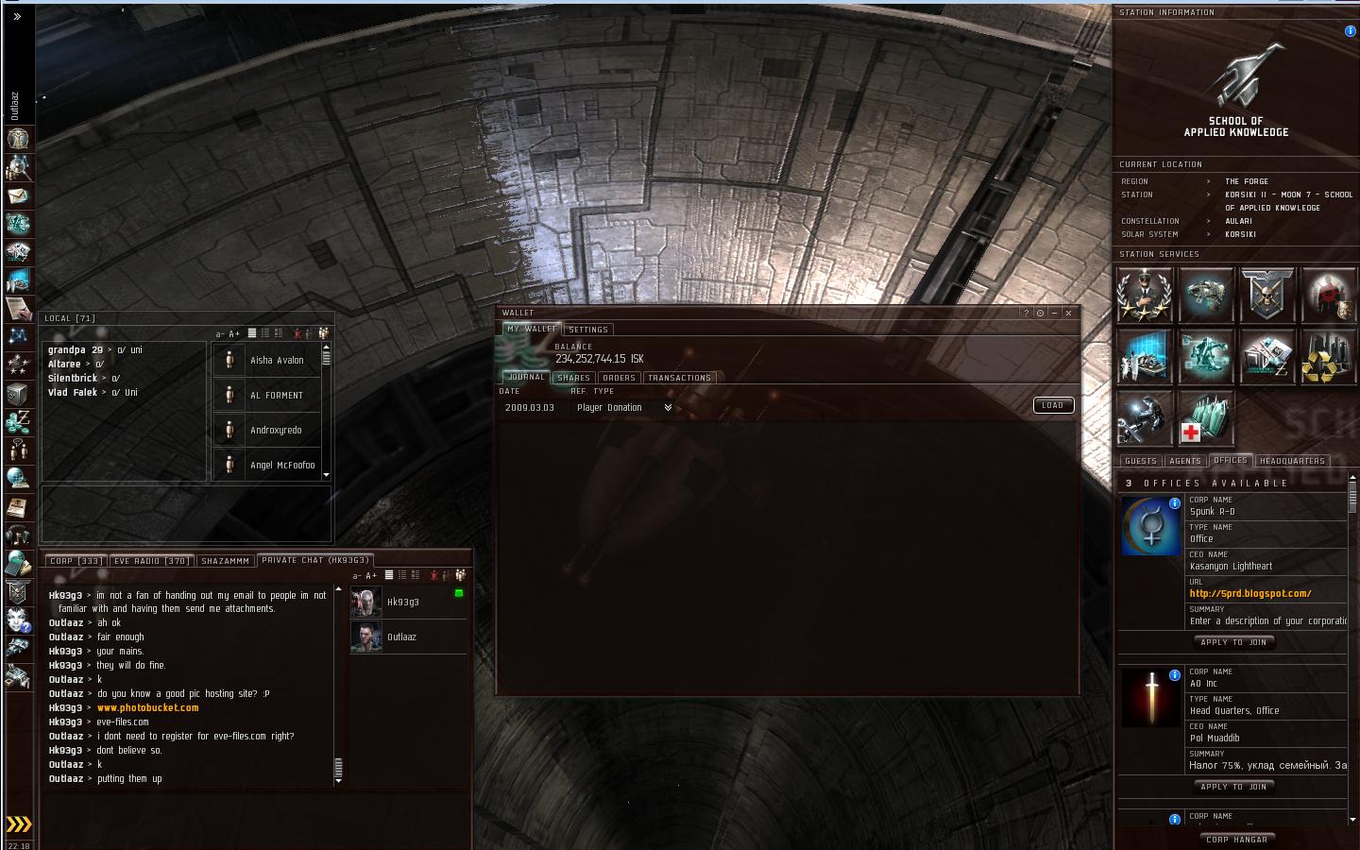Expand the sidebar with the double chevron
This screenshot has height=850, width=1360.
(x=17, y=16)
